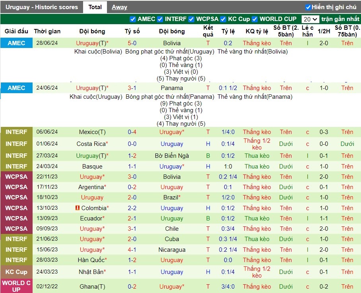Click WCPSA league cell on 22/11/23 row

pos(16,176)
